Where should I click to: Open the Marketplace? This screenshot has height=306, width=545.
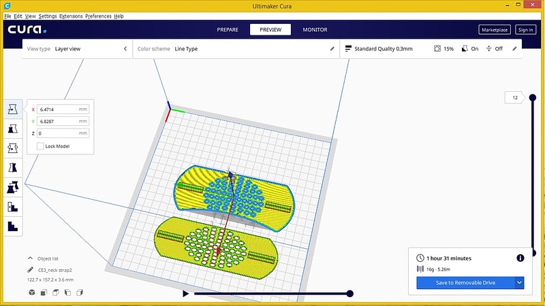(495, 30)
